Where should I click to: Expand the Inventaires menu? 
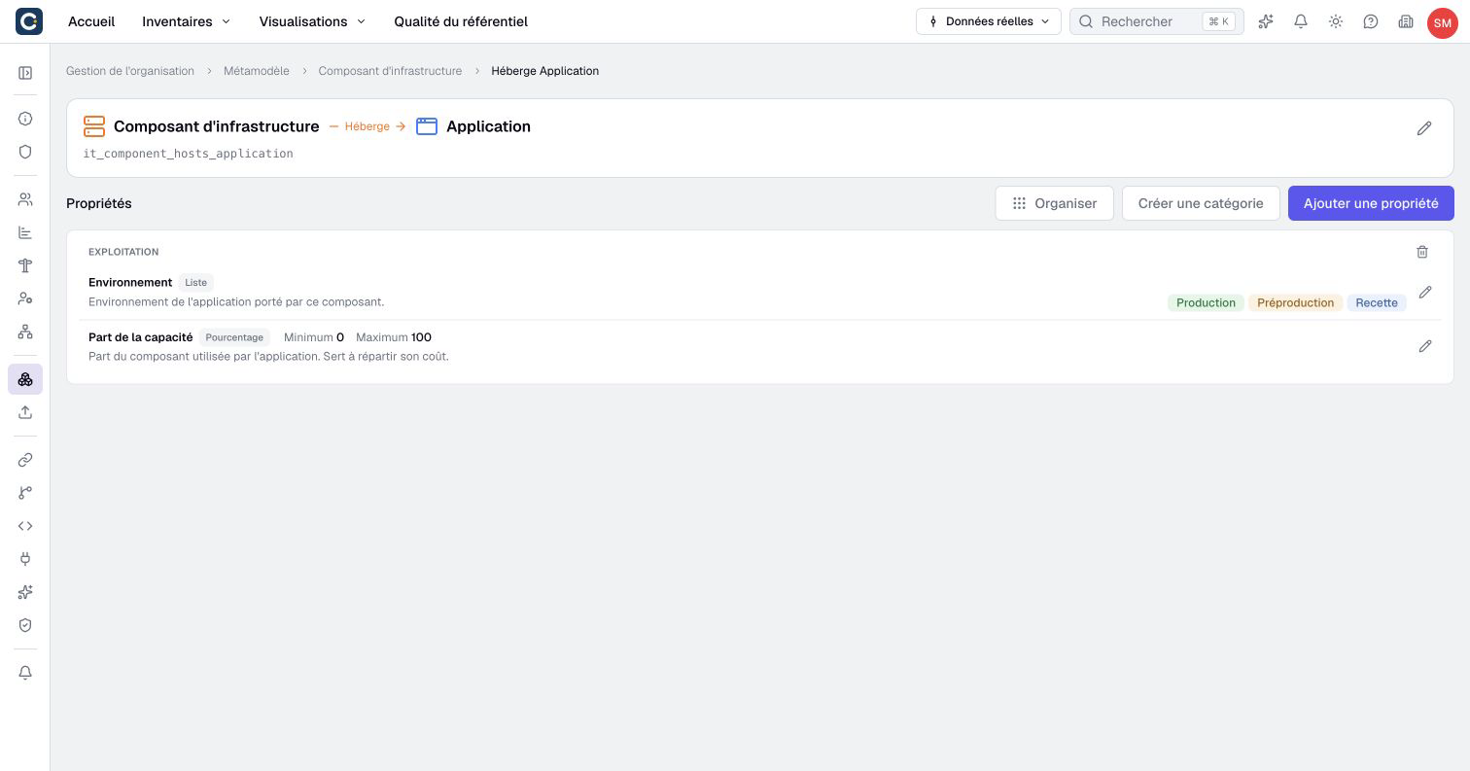(x=187, y=21)
